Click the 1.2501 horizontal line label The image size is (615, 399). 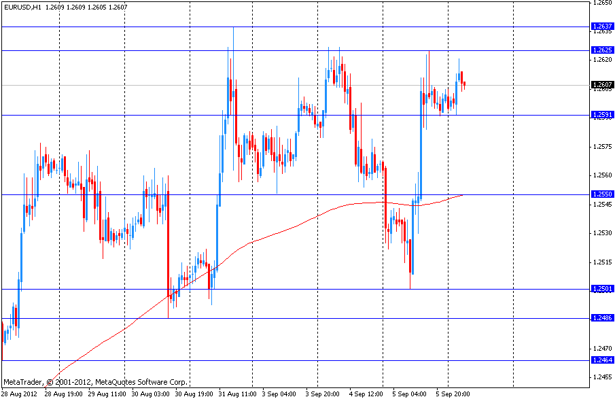click(602, 289)
